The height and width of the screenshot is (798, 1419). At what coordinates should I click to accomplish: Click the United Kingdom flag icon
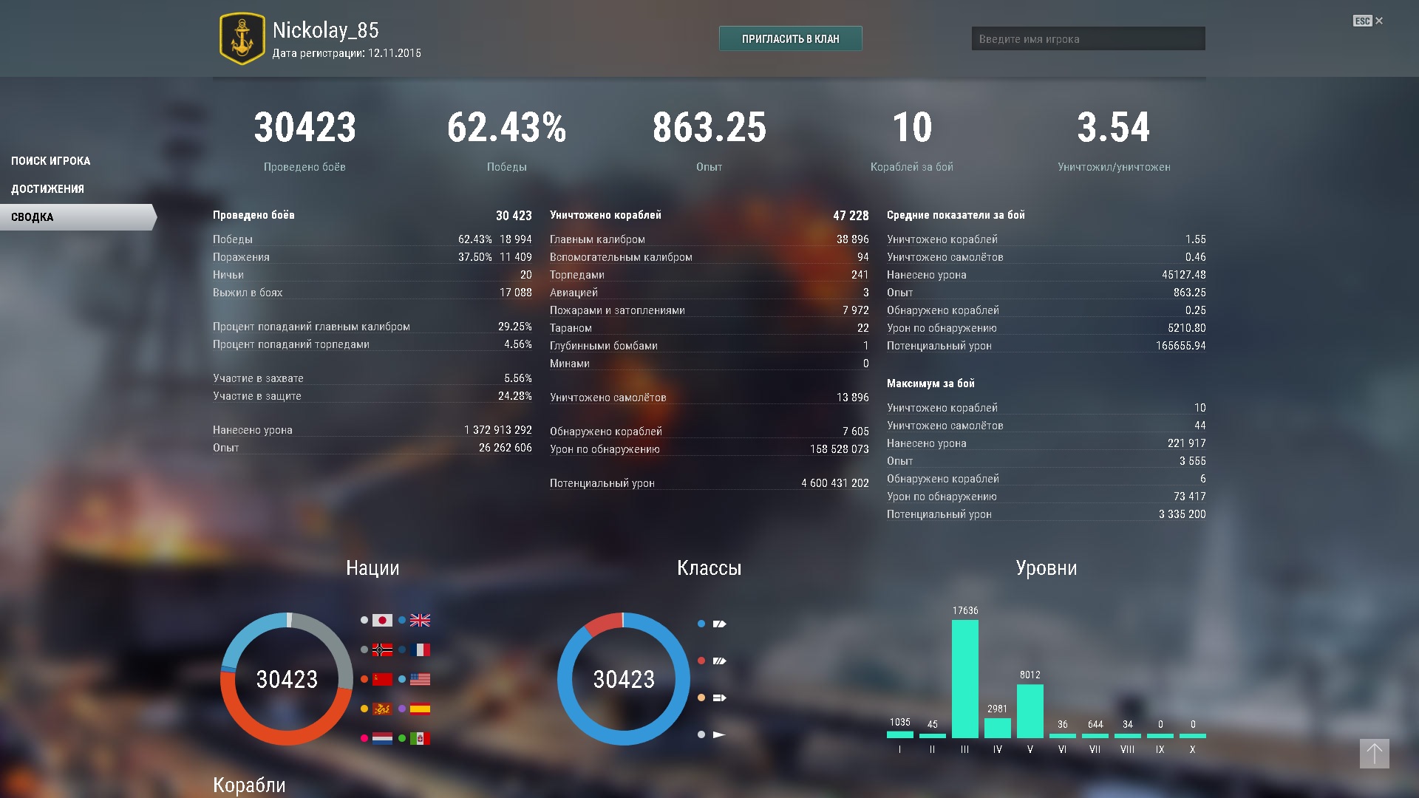[420, 621]
